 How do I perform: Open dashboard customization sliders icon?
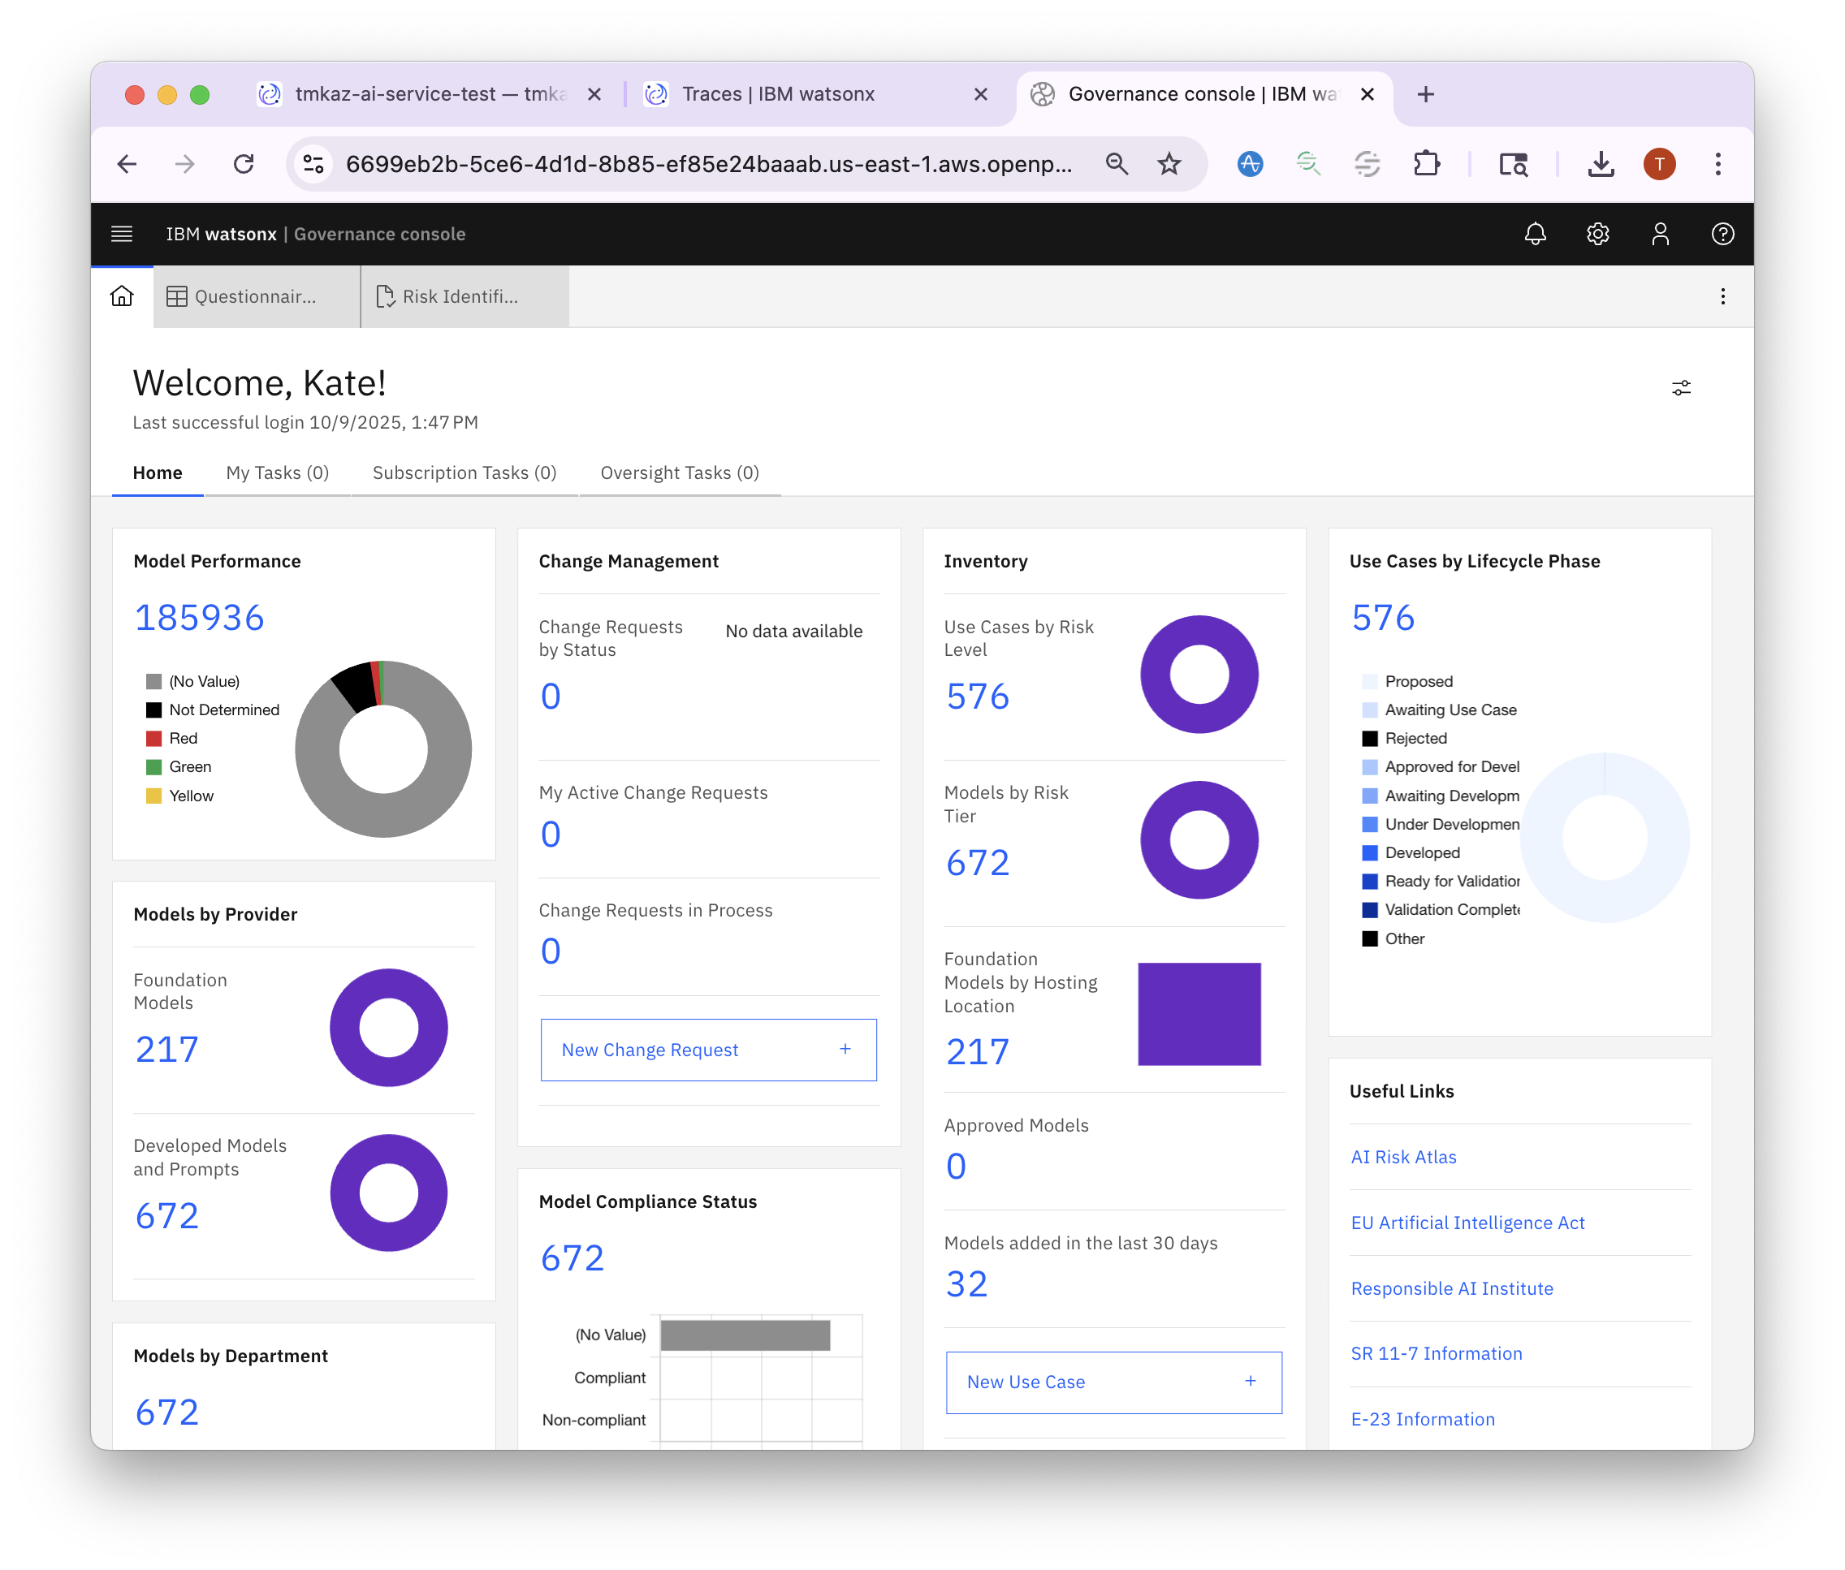click(1680, 388)
